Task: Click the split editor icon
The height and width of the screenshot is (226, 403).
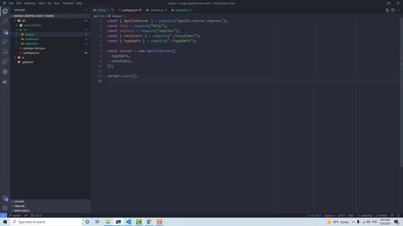Action: [393, 10]
